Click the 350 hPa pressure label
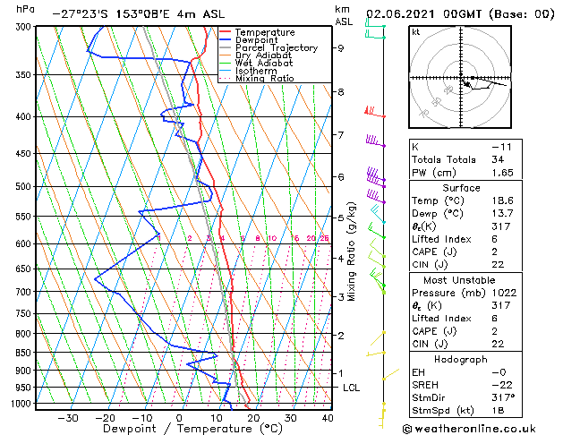This screenshot has width=563, height=435. (25, 75)
